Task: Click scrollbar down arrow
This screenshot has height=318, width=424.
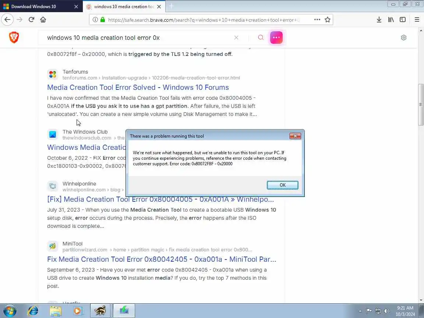Action: (x=421, y=300)
